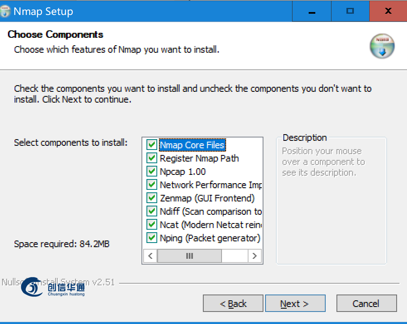
Task: Maximize the Nmap Setup window
Action: click(350, 11)
